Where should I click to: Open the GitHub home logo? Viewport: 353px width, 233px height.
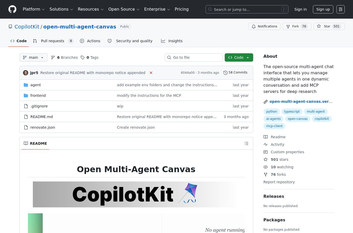tap(12, 9)
